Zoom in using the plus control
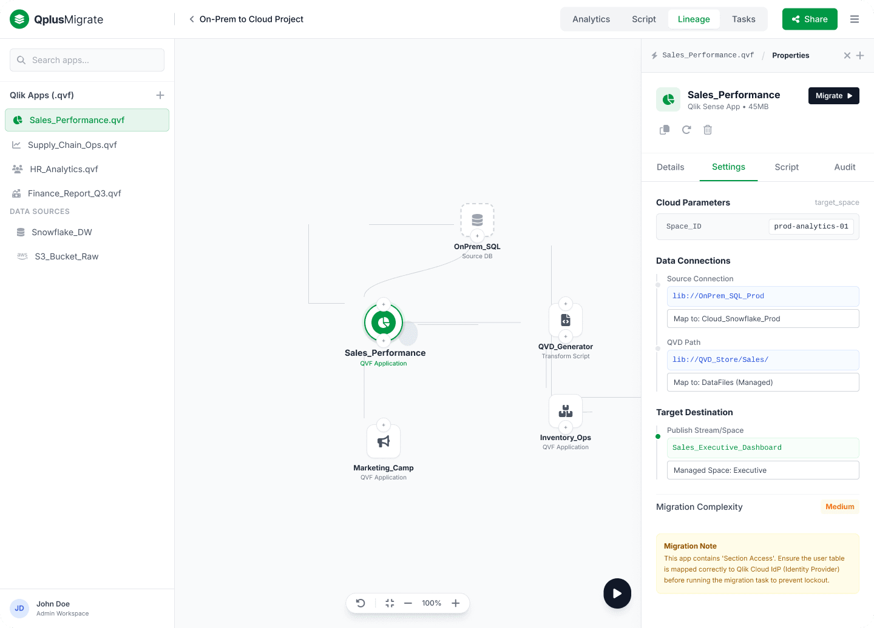This screenshot has width=874, height=628. click(x=456, y=603)
